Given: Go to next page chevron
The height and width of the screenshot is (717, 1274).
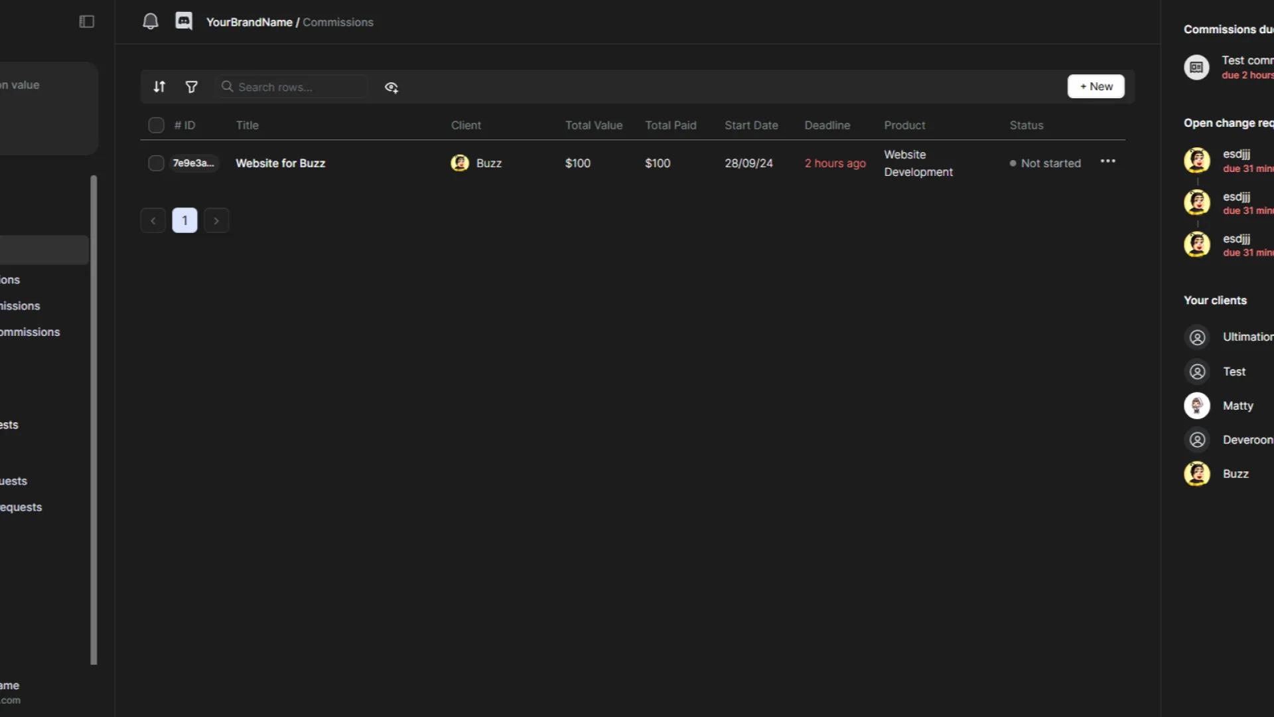Looking at the screenshot, I should pyautogui.click(x=216, y=220).
